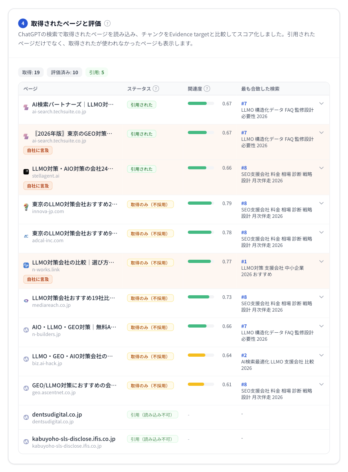Click relevance score 0.77
The width and height of the screenshot is (348, 472).
coord(227,262)
